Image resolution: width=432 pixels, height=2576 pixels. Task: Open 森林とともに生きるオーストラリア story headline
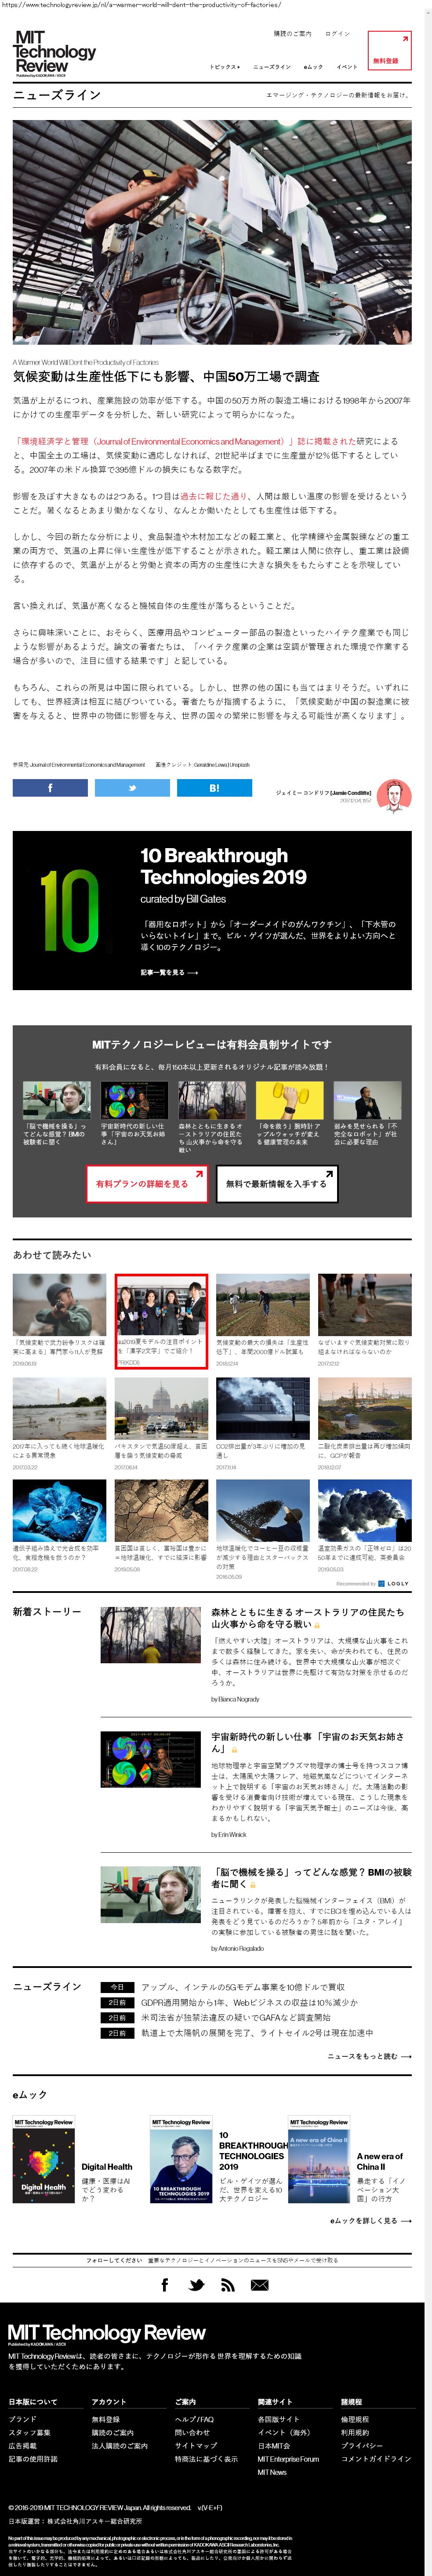(x=308, y=1619)
